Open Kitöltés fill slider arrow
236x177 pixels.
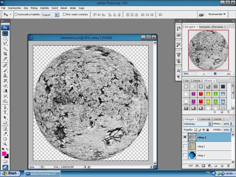(232, 130)
